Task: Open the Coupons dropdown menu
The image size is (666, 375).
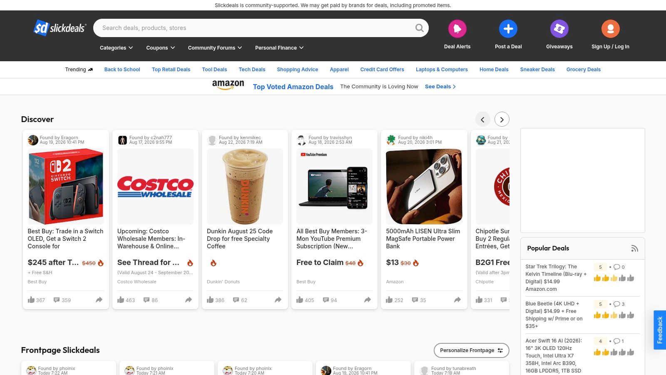Action: coord(160,48)
